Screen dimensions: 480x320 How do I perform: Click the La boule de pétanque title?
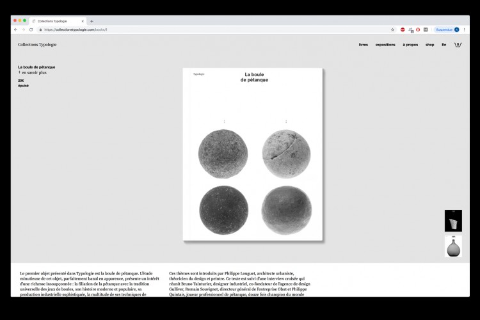[x=36, y=67]
